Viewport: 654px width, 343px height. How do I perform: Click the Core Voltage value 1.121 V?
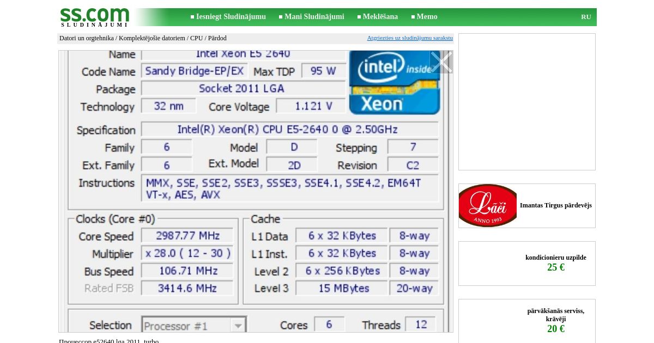coord(311,106)
